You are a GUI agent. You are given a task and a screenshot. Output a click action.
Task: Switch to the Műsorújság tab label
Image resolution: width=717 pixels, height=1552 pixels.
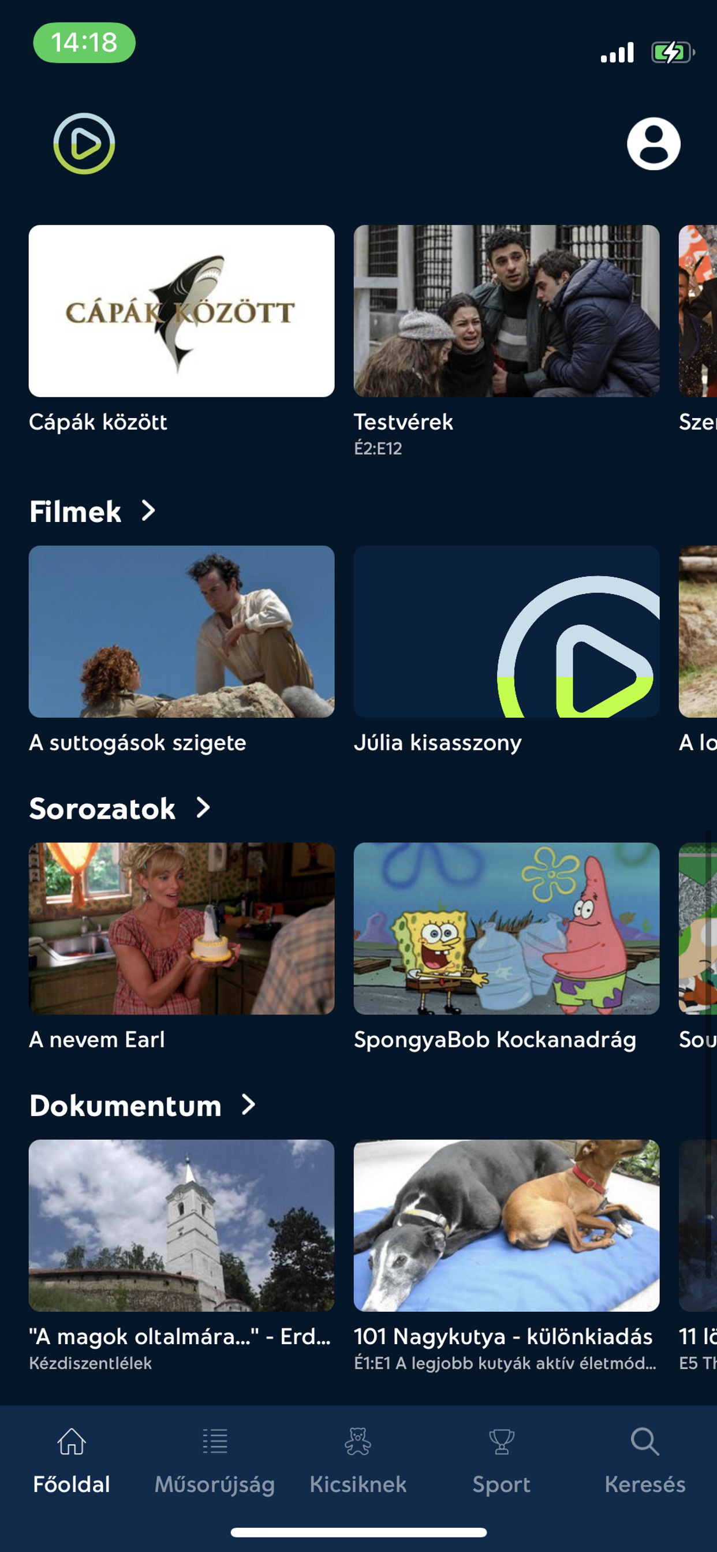pos(215,1484)
